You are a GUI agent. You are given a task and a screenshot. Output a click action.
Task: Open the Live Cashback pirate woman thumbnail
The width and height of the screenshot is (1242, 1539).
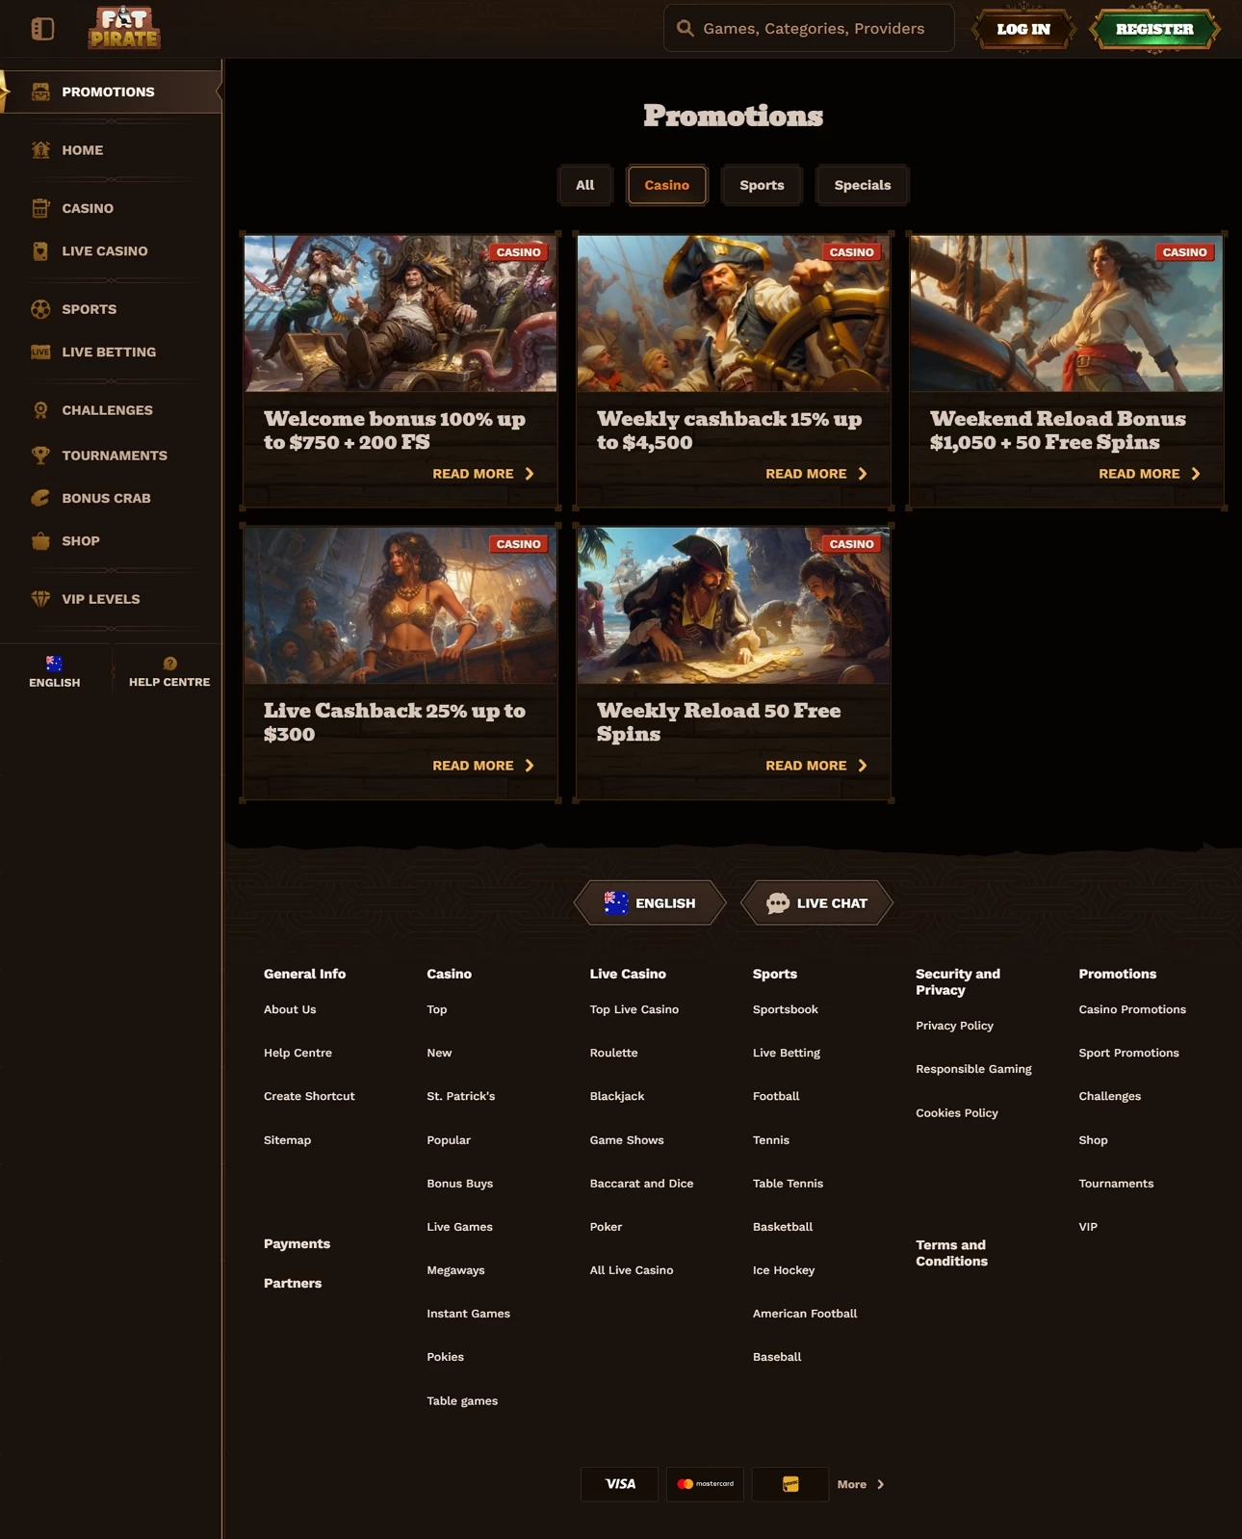(401, 605)
